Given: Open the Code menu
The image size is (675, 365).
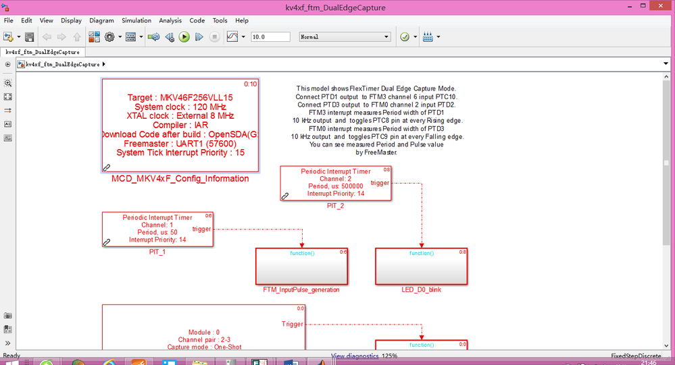Looking at the screenshot, I should [197, 21].
